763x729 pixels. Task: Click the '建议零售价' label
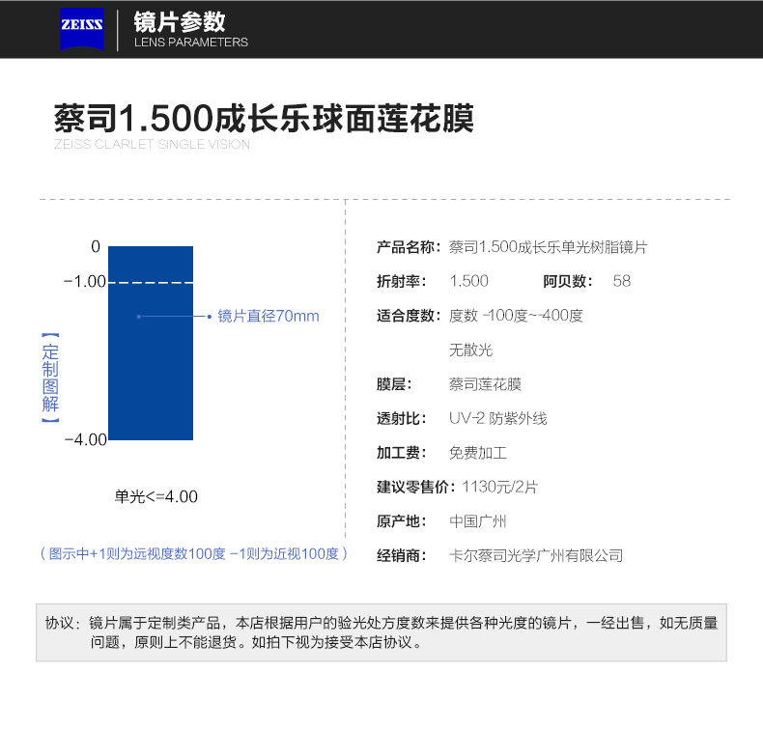click(x=416, y=487)
